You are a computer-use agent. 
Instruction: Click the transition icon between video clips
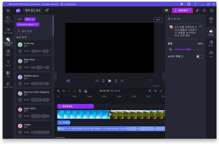pyautogui.click(x=110, y=115)
